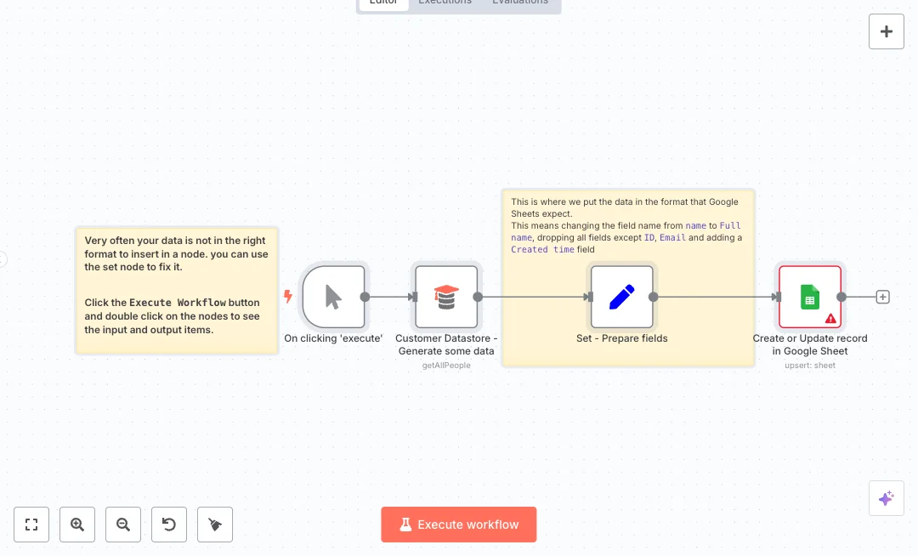Switch to the Evaluations tab
The image size is (918, 556).
[520, 3]
